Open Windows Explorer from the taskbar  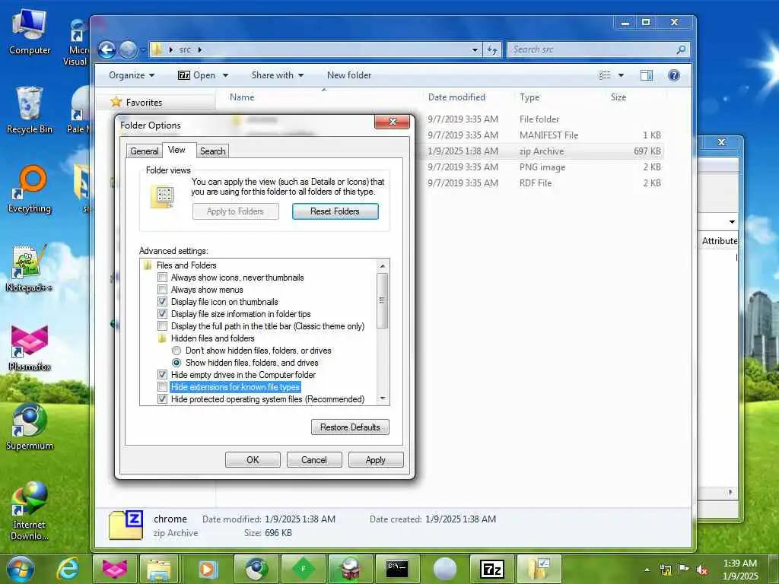click(158, 569)
